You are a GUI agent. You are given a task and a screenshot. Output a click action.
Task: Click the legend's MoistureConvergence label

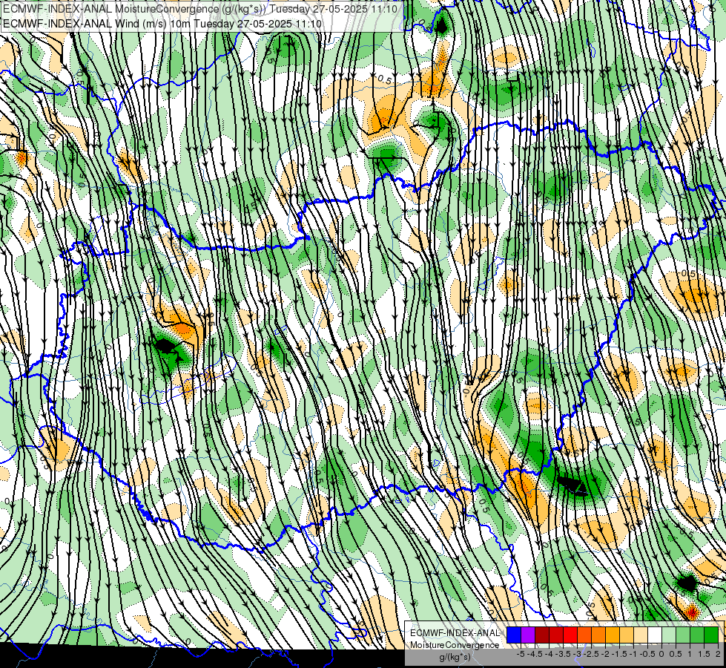pos(455,645)
